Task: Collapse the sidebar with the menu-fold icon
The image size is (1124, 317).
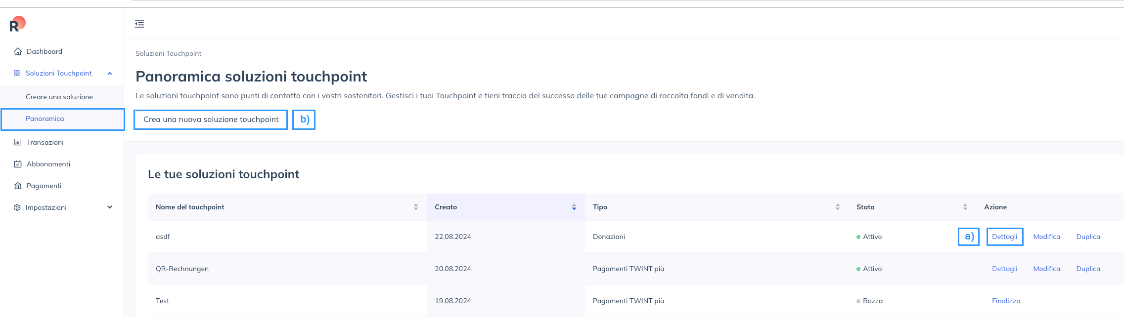Action: click(x=139, y=24)
